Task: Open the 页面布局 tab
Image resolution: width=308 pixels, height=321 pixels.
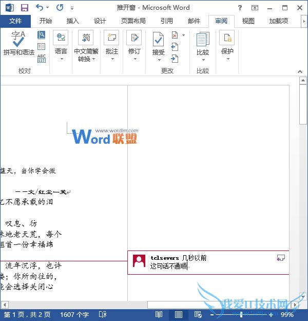Action: coord(133,21)
